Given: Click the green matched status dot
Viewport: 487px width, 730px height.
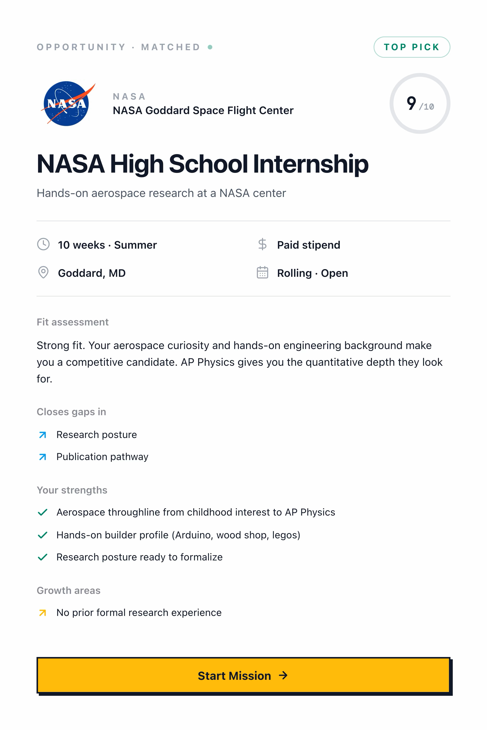Looking at the screenshot, I should [x=210, y=47].
